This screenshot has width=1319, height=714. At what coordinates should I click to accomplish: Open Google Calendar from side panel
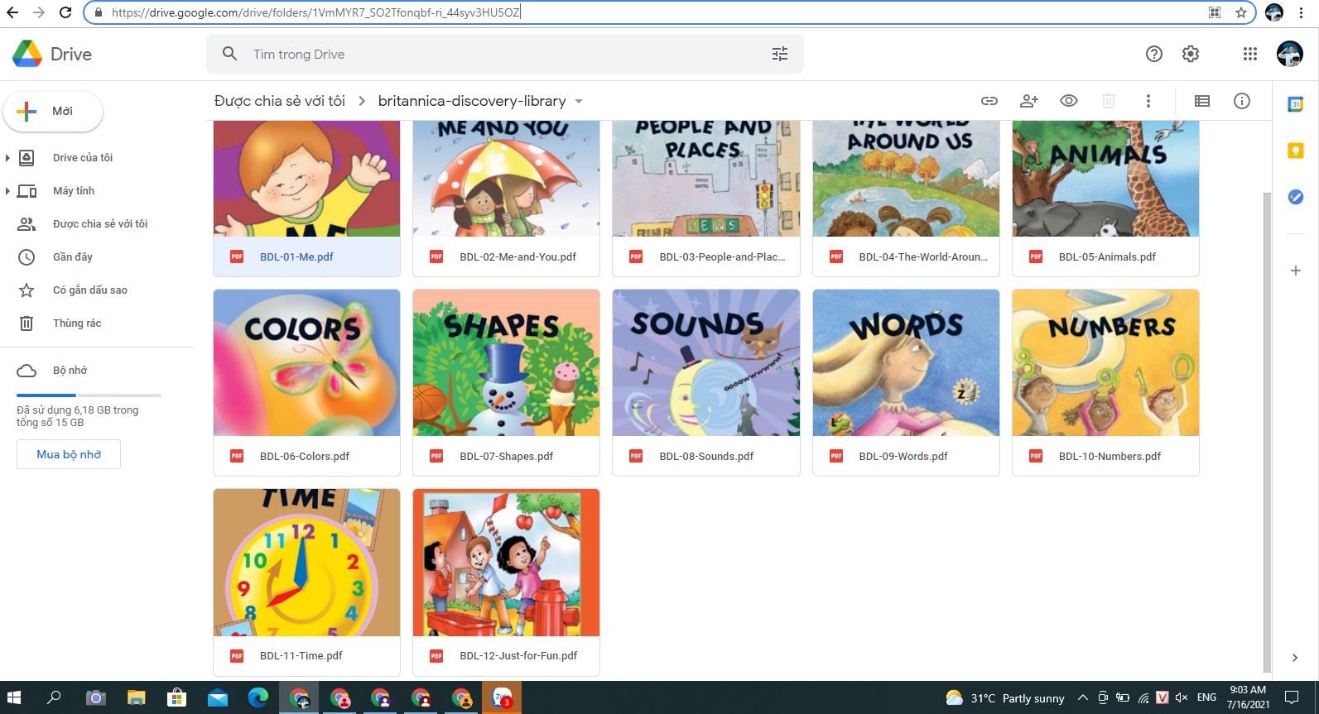coord(1295,104)
